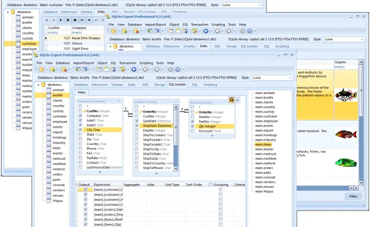Click plus button beside magnifier in SQL builder
The width and height of the screenshot is (371, 227).
(x=237, y=100)
